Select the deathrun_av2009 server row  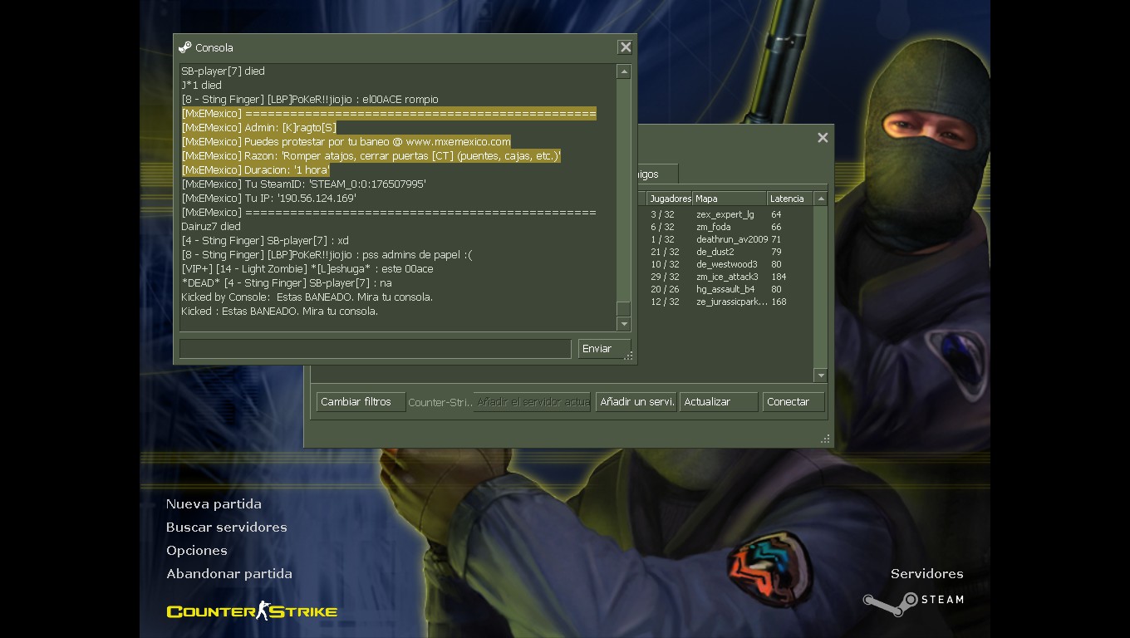[725, 239]
